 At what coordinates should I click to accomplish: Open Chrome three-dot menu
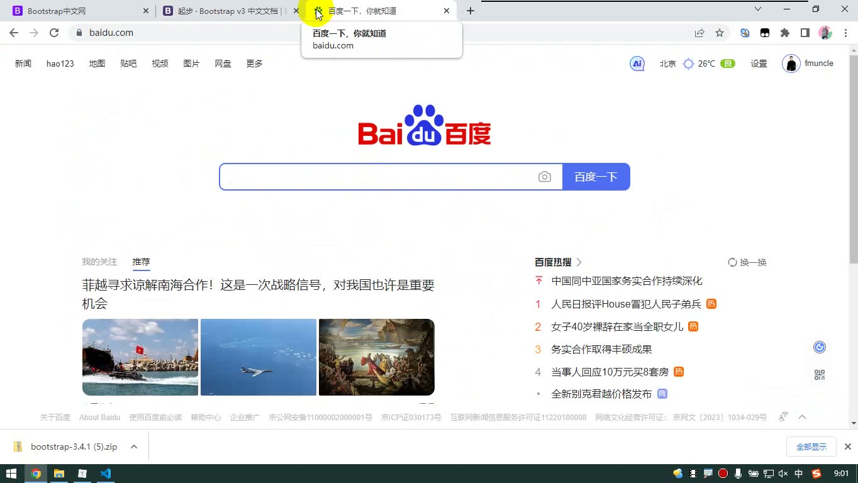click(x=845, y=33)
